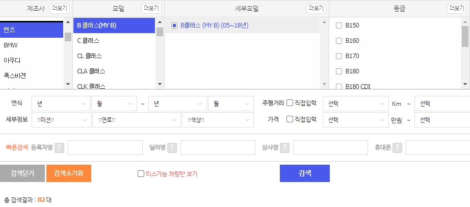Click down arrow of 제조사 list scrollbar
Screen dimensions: 470x207
[x=68, y=84]
